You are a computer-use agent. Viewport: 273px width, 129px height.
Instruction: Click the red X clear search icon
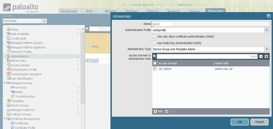[266, 56]
